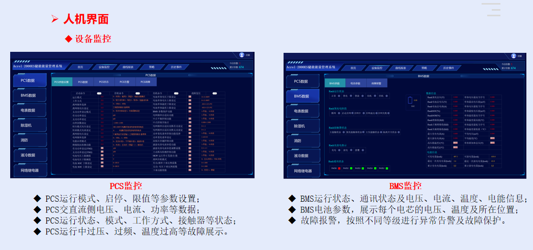
Task: Open 曲线报表 menu in PCS monitoring screen
Action: point(128,67)
